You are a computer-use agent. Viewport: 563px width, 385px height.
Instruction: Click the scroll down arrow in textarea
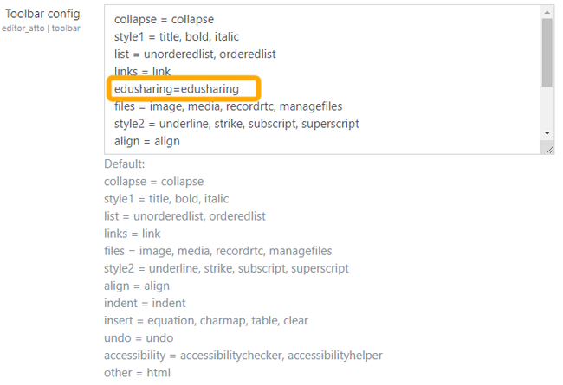pyautogui.click(x=547, y=132)
